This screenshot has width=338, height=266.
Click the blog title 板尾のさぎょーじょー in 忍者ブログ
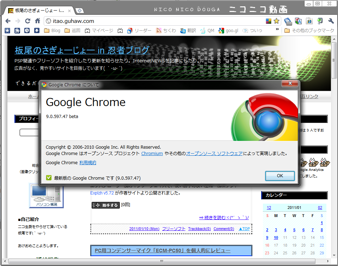click(82, 50)
